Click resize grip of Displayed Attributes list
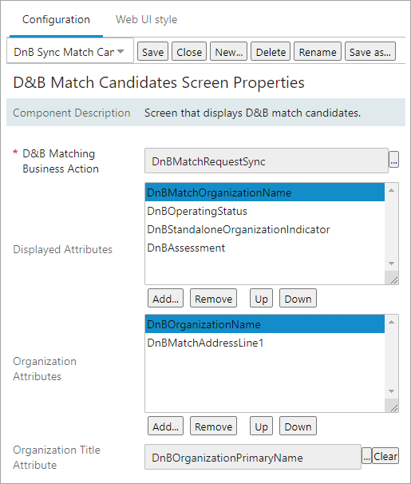 click(393, 280)
